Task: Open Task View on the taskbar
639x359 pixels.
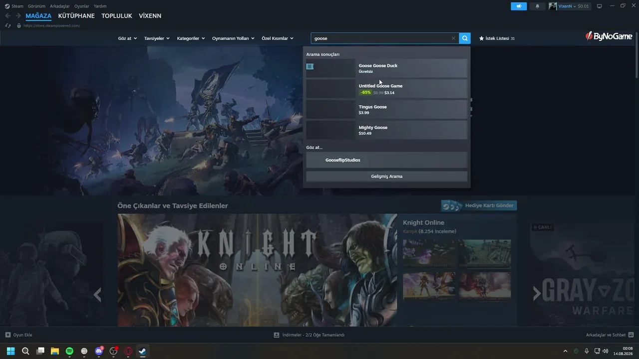Action: [x=40, y=351]
